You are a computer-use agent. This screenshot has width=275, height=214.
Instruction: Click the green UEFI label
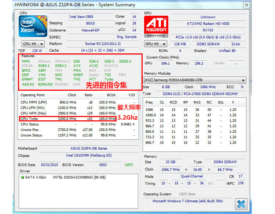pos(129,165)
